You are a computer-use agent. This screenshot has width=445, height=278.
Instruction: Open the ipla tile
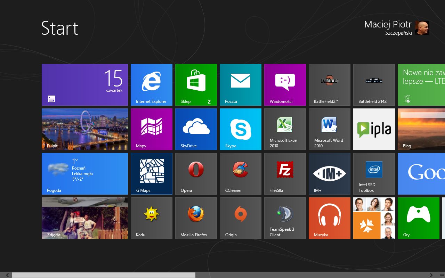coord(374,129)
